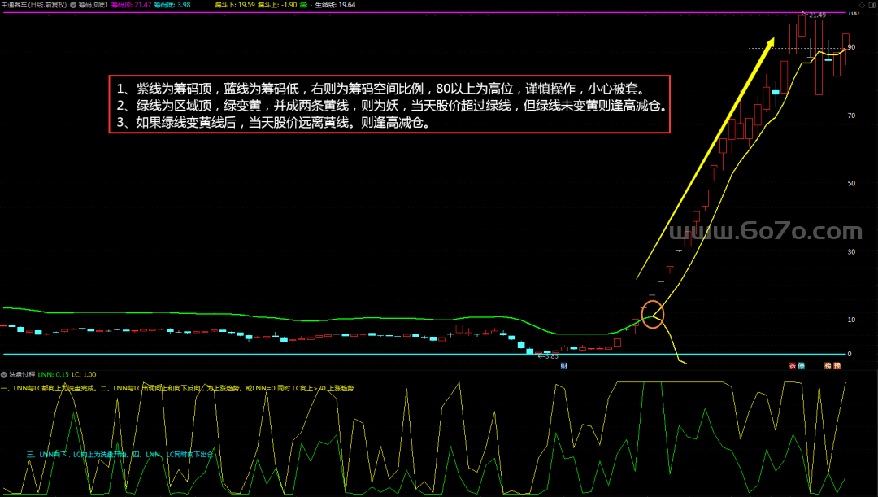This screenshot has height=497, width=878.
Task: Click the diamond icon at top right
Action: 862,5
